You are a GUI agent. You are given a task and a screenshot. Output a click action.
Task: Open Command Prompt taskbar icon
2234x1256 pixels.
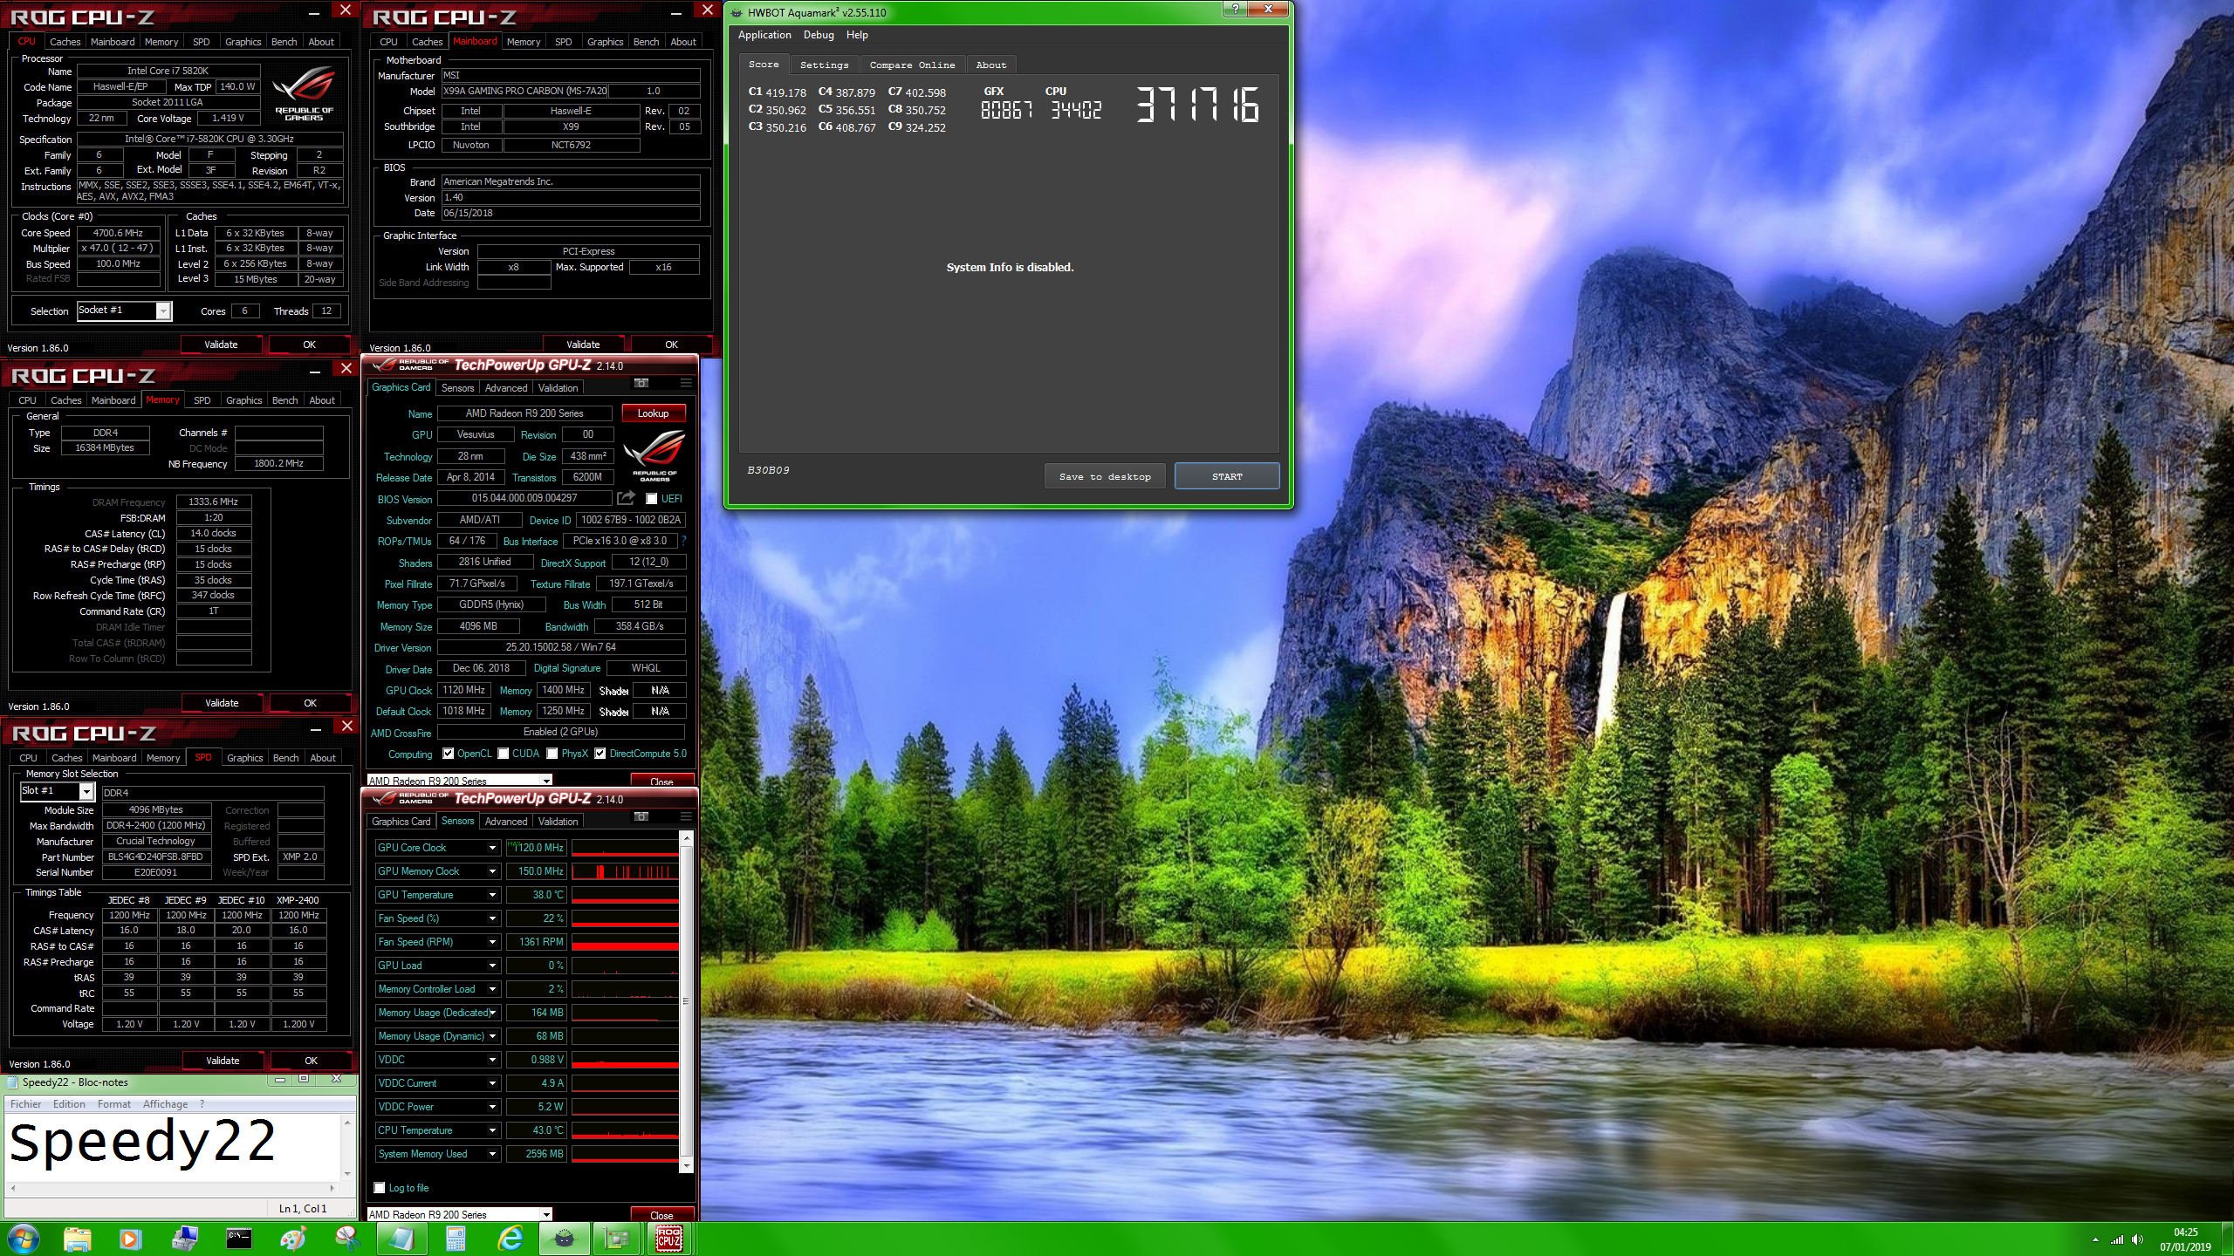(x=238, y=1239)
